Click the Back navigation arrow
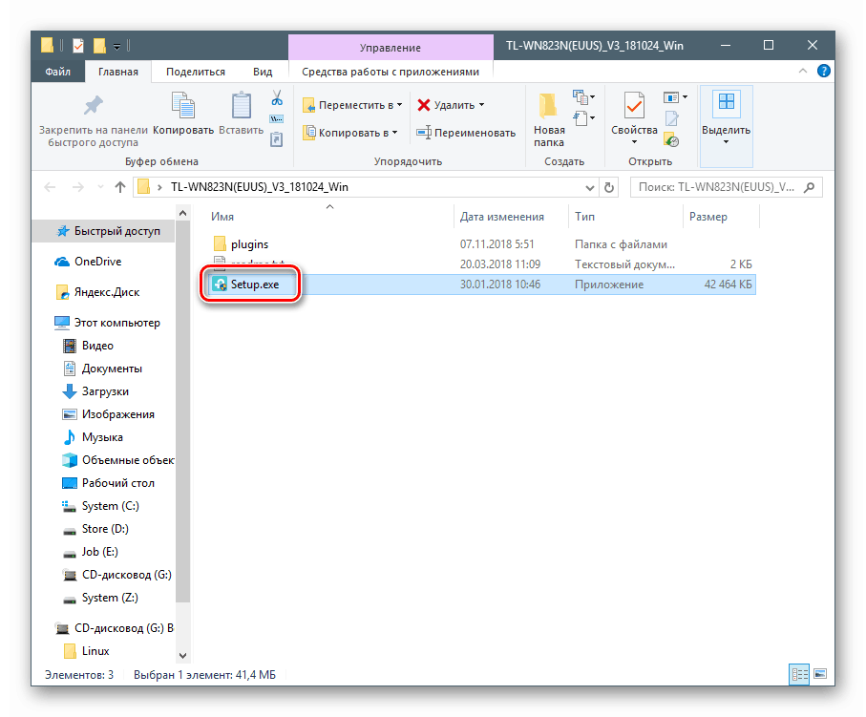The width and height of the screenshot is (866, 717). tap(50, 187)
